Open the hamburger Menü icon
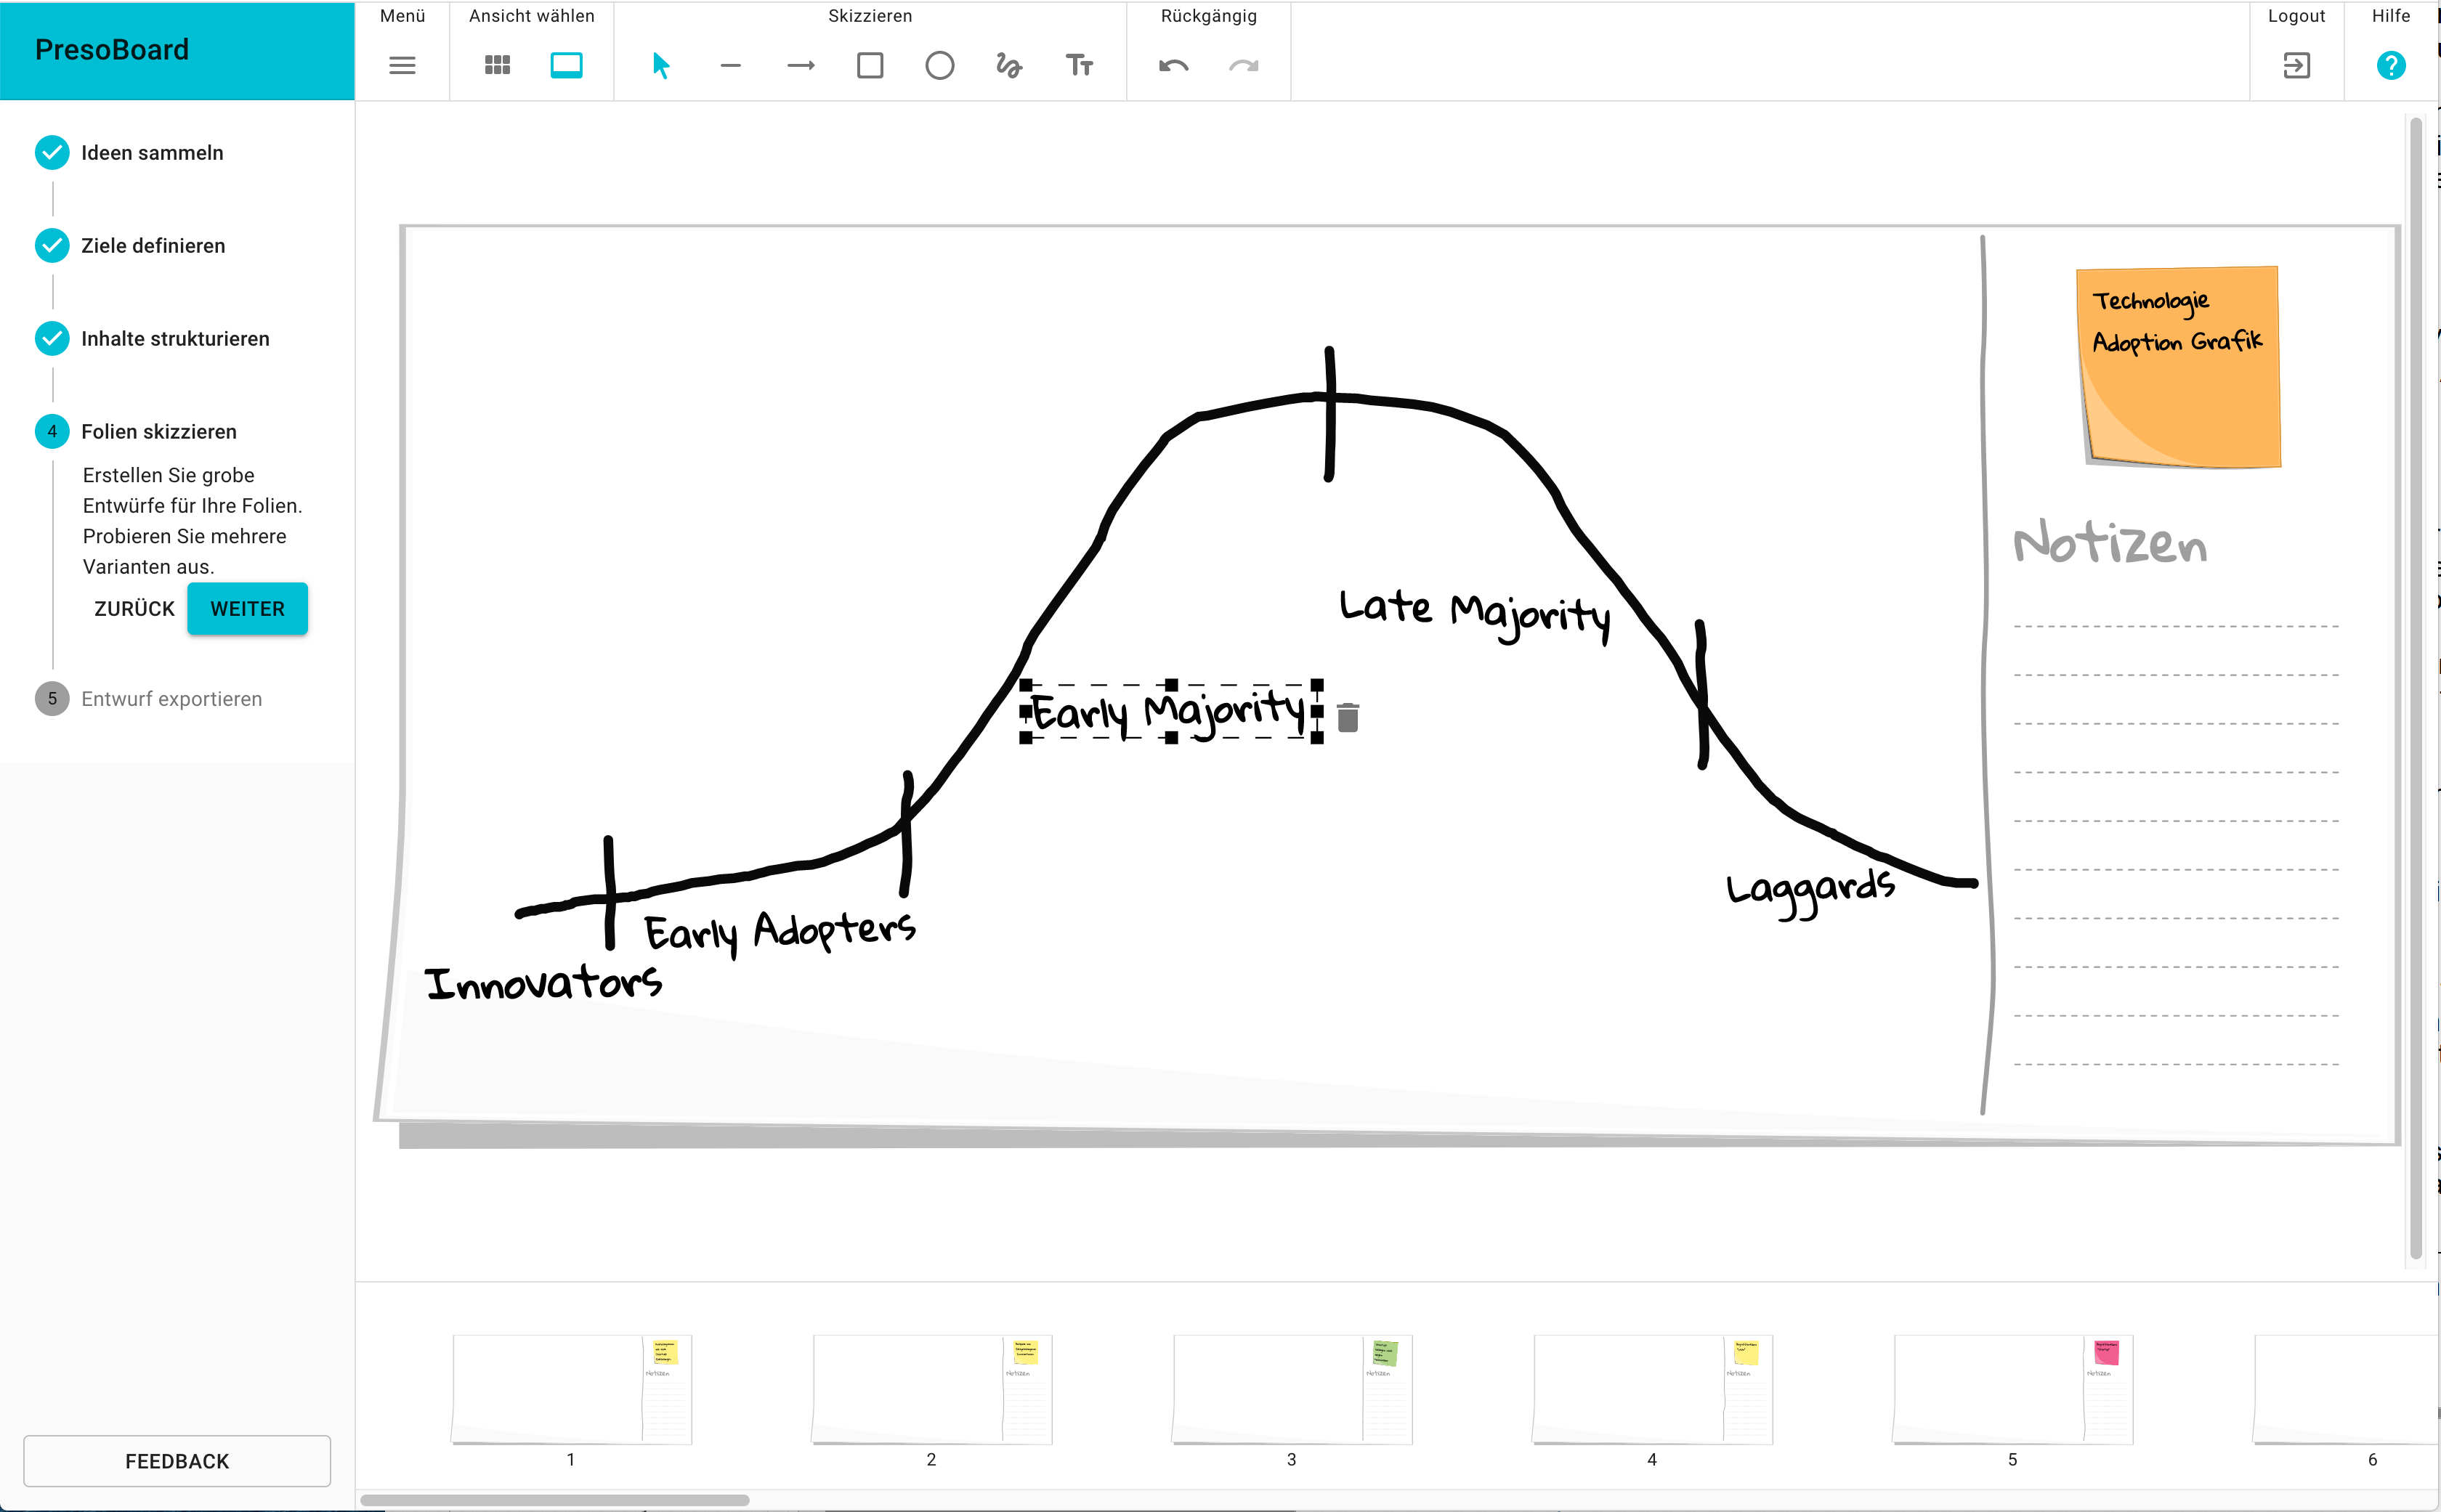2441x1512 pixels. [x=402, y=66]
